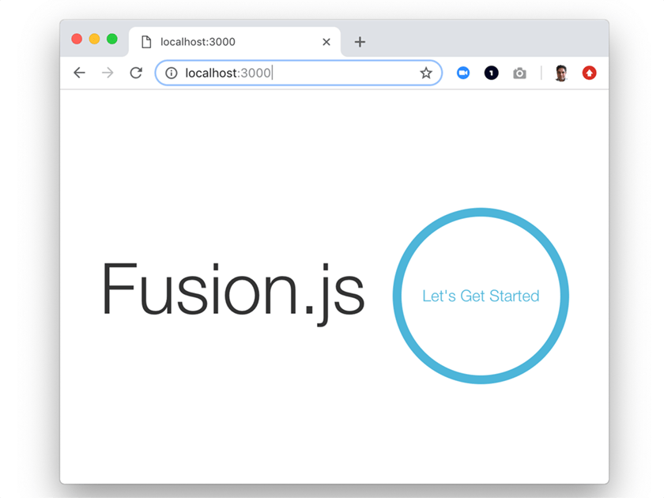Click the Fusion.js heading text
The height and width of the screenshot is (498, 664).
click(232, 290)
